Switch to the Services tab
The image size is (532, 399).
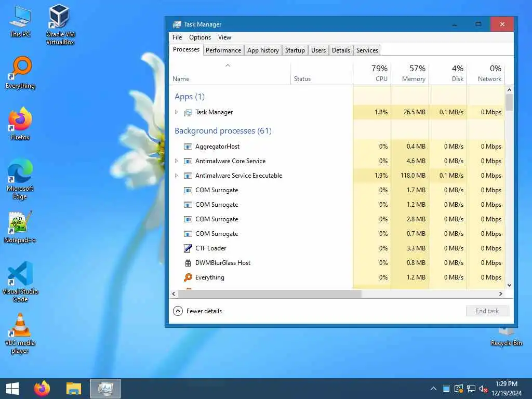click(367, 50)
